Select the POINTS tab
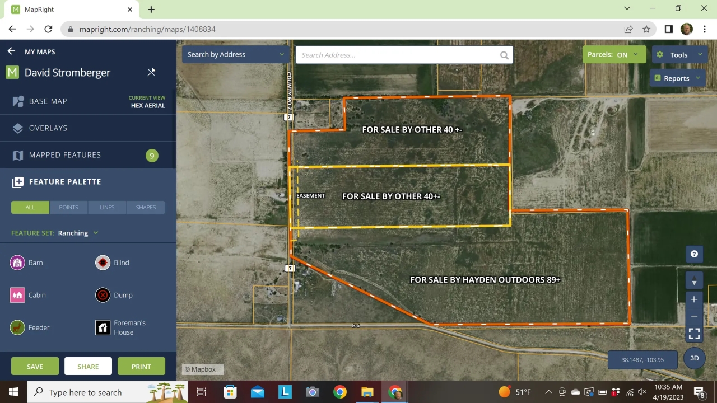717x403 pixels. coord(69,207)
